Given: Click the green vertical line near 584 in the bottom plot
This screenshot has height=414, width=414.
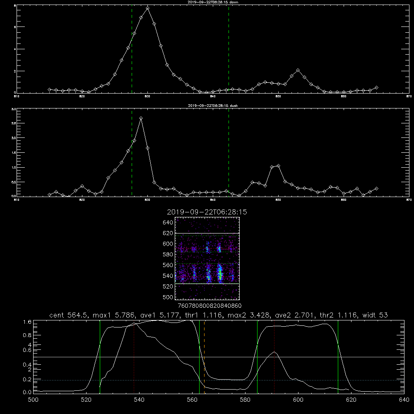Looking at the screenshot, I should 257,356.
